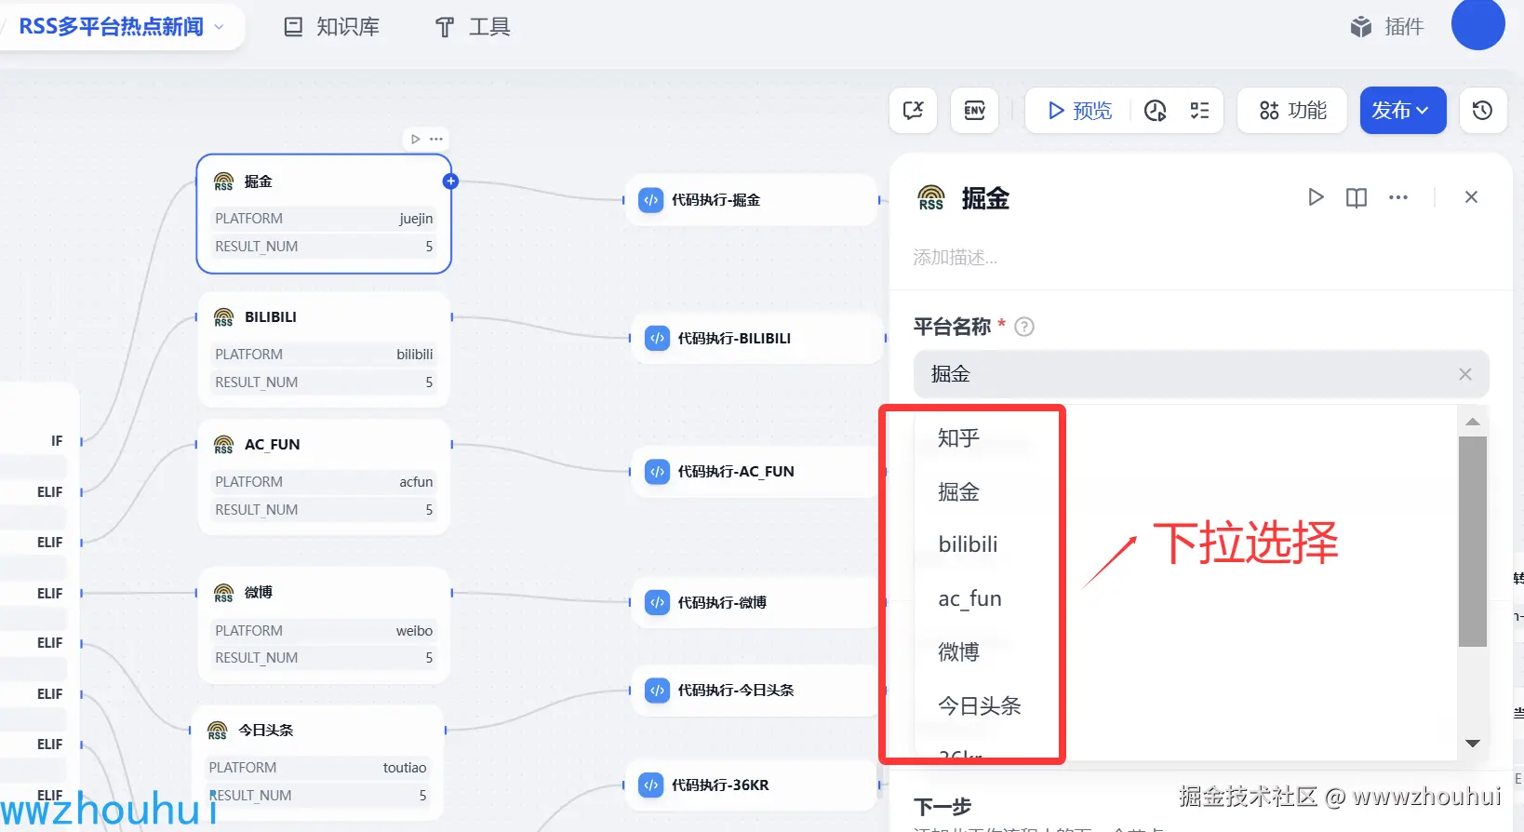This screenshot has width=1524, height=832.
Task: Click the dropdown list scrollbar thumb
Action: click(1472, 541)
